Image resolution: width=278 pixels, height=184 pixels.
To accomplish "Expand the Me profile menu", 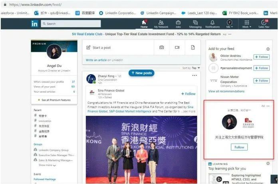I will (x=229, y=24).
